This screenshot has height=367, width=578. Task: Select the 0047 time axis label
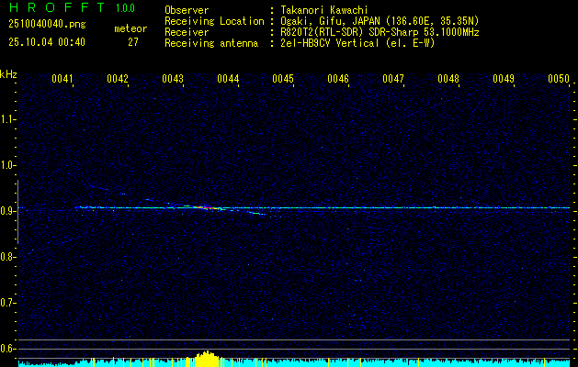(x=393, y=79)
